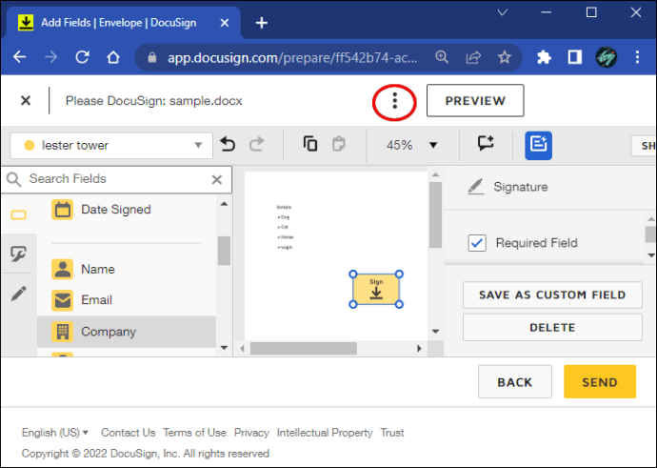This screenshot has height=468, width=657.
Task: Open the 45% zoom level dropdown
Action: click(x=411, y=145)
